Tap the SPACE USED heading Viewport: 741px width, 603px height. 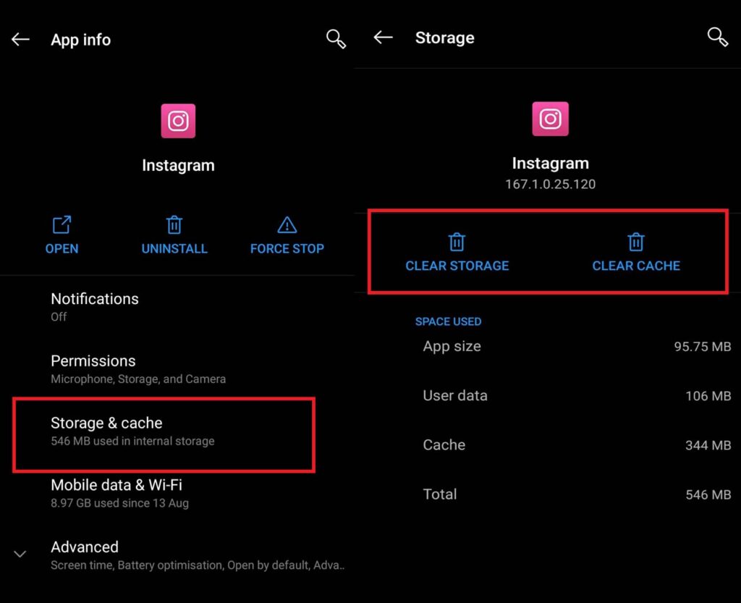tap(448, 322)
